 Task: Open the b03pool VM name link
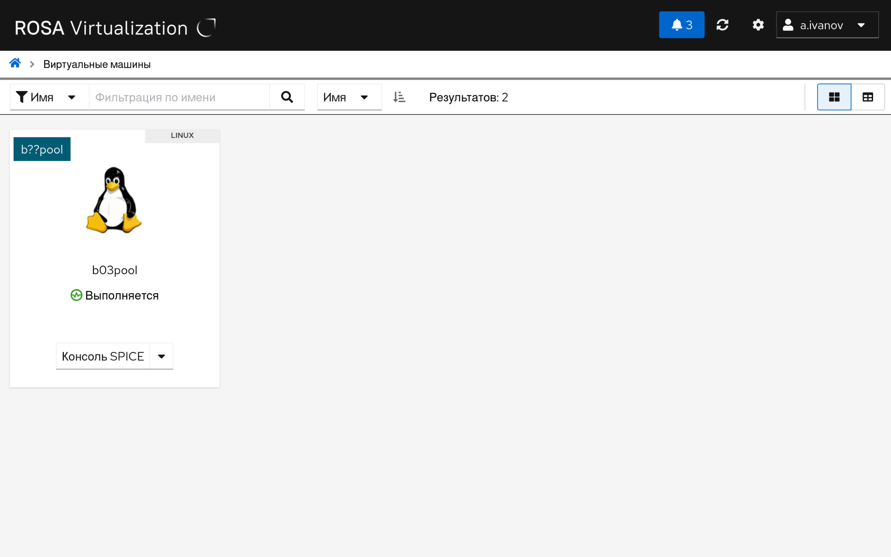tap(115, 270)
